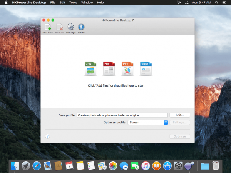Screen dimensions: 231x173
Task: Open the Window menu
Action: point(87,3)
